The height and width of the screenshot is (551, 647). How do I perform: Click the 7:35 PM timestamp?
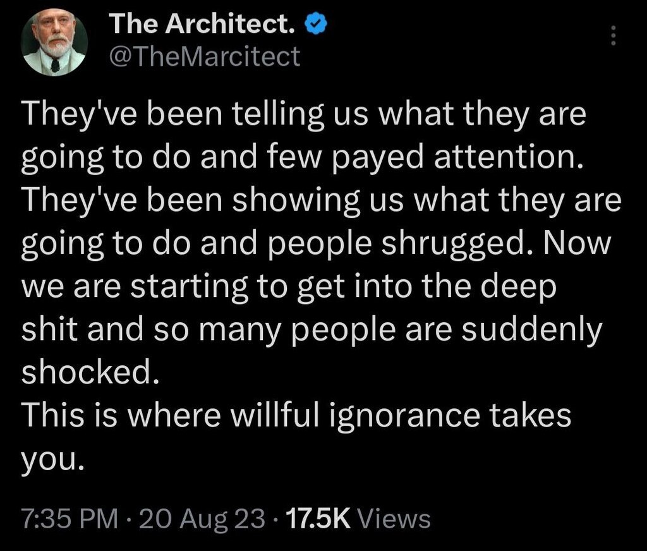70,518
